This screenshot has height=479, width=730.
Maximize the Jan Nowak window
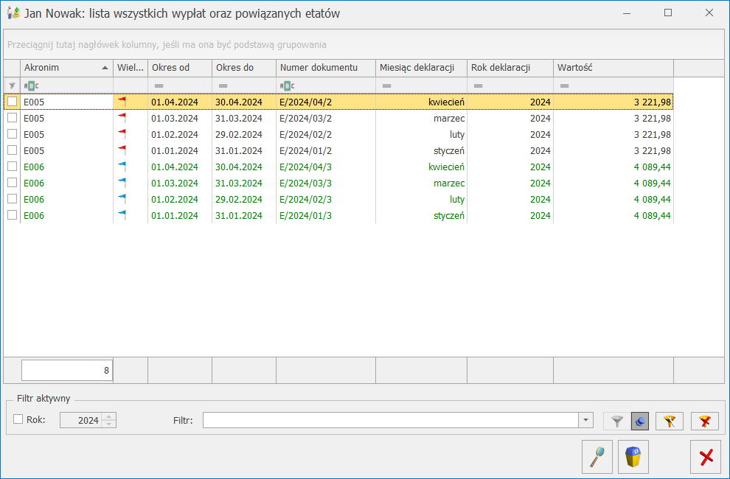668,13
